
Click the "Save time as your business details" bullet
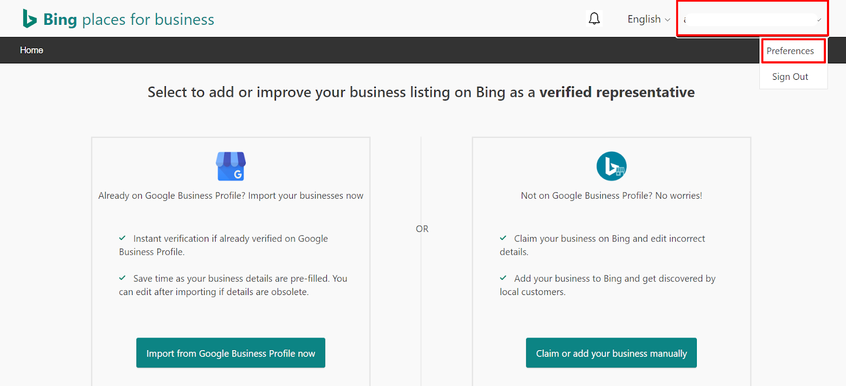tap(233, 285)
